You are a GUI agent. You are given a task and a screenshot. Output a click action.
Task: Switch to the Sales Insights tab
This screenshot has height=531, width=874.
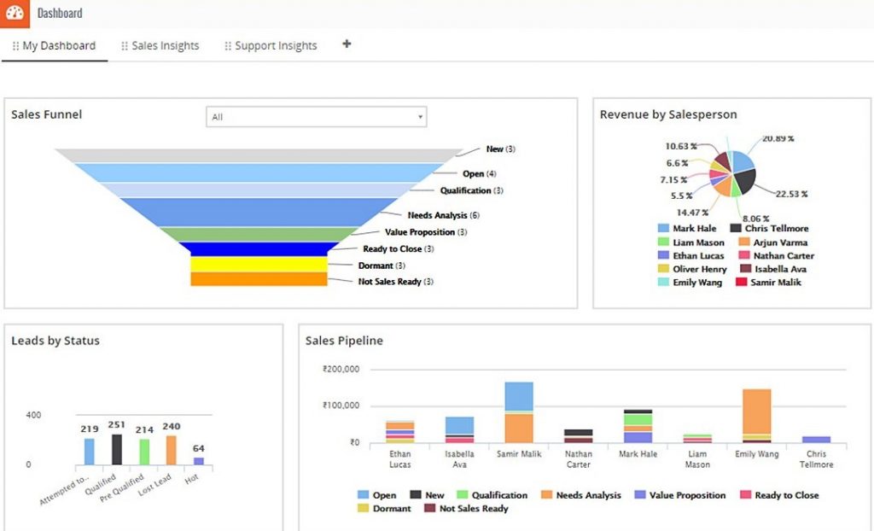click(x=165, y=46)
